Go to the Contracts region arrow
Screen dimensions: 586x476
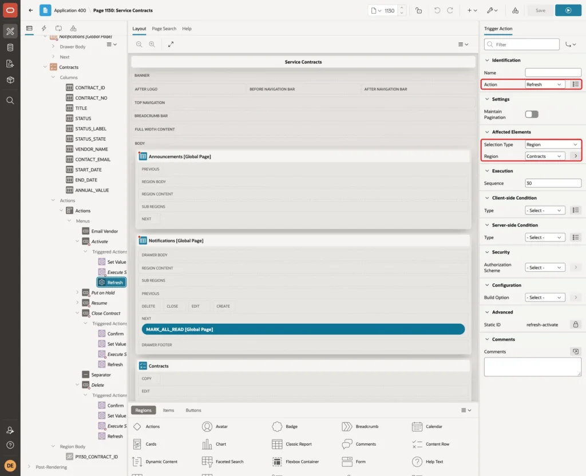coord(576,156)
